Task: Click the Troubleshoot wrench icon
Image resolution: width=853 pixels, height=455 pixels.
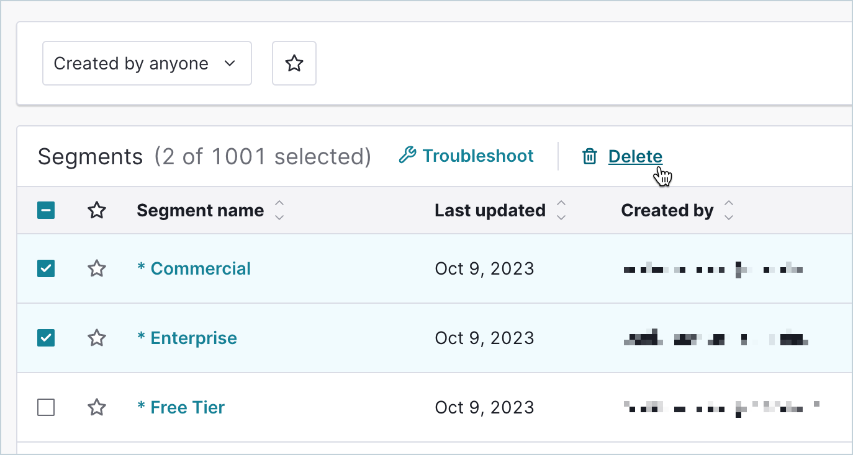Action: 407,156
